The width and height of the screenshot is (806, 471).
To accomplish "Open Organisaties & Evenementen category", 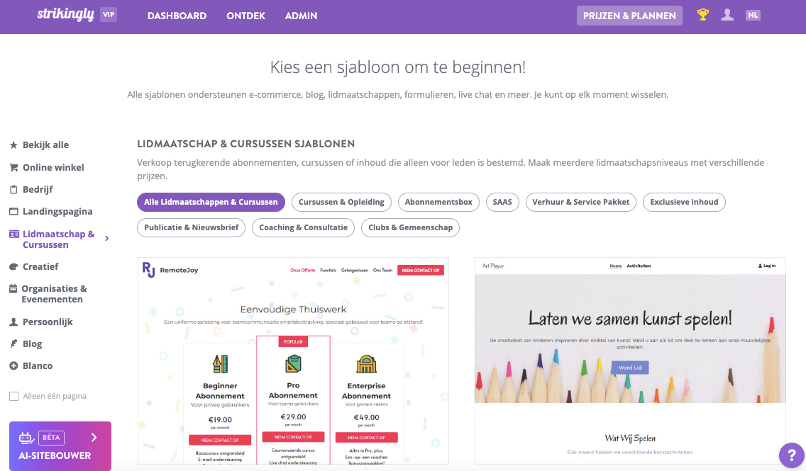I will pyautogui.click(x=54, y=294).
